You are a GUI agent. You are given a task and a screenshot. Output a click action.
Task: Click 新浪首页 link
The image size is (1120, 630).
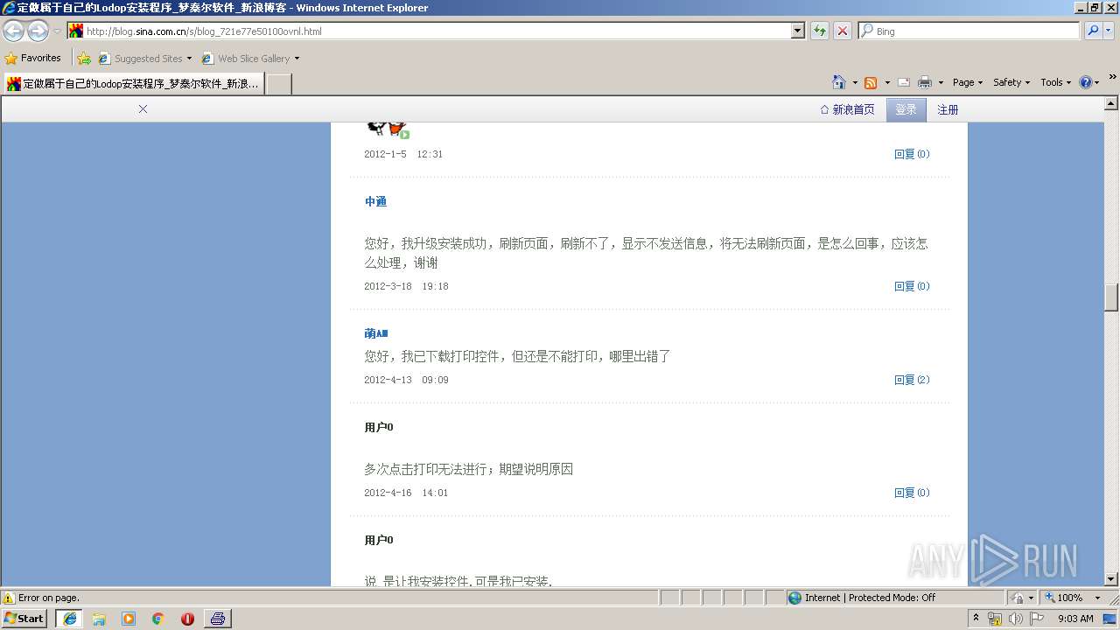847,109
